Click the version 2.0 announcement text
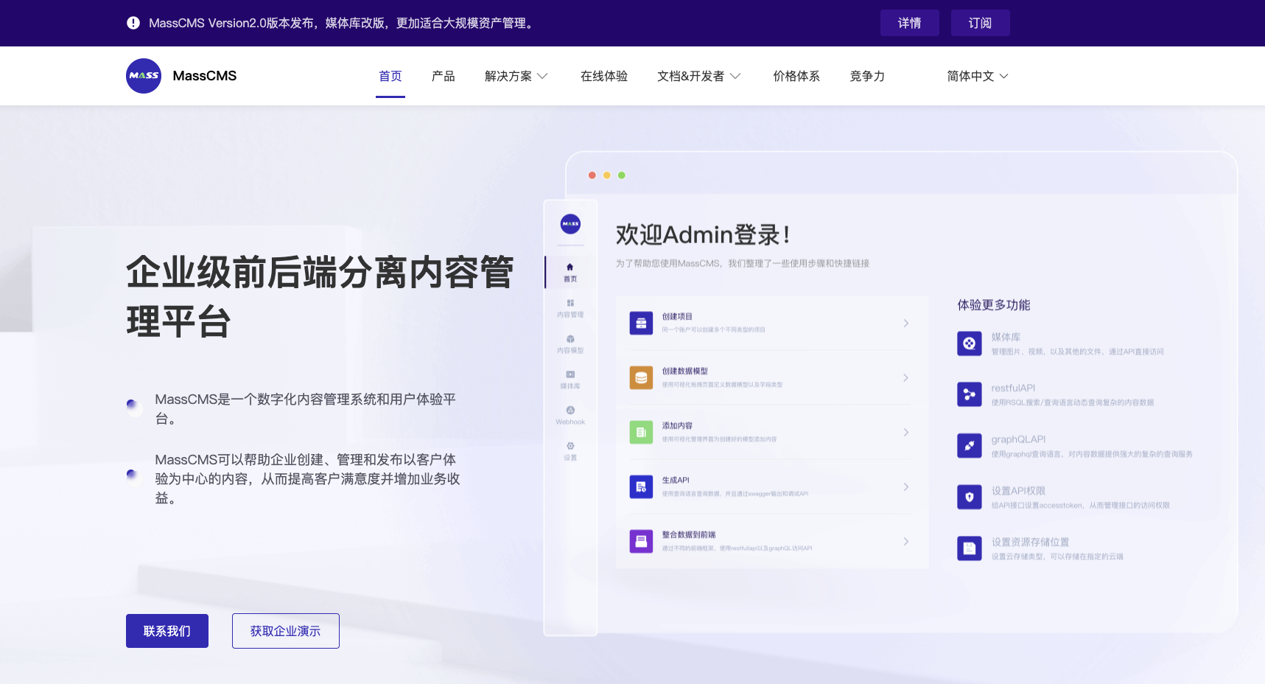 [343, 23]
